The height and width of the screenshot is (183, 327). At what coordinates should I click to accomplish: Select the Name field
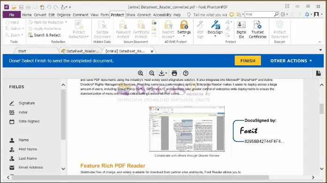point(19,140)
